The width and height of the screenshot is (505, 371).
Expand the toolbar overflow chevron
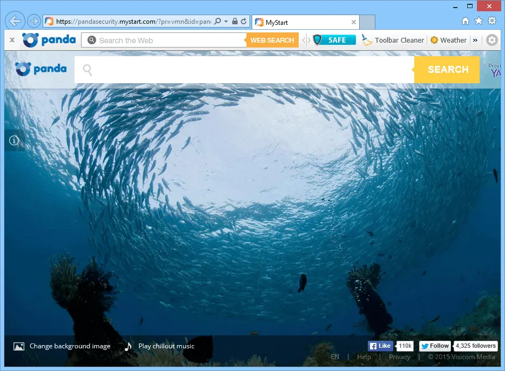476,40
